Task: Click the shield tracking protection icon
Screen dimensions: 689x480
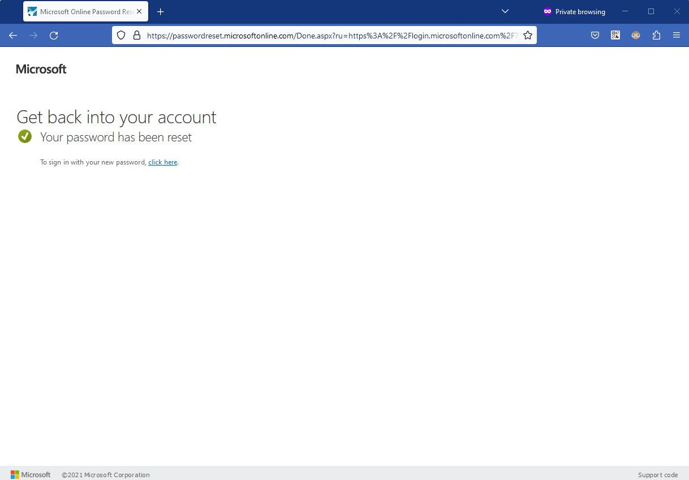Action: pyautogui.click(x=121, y=35)
